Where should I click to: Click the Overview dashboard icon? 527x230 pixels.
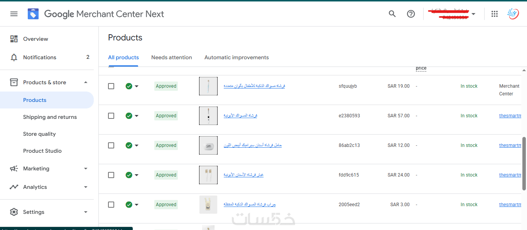click(14, 39)
